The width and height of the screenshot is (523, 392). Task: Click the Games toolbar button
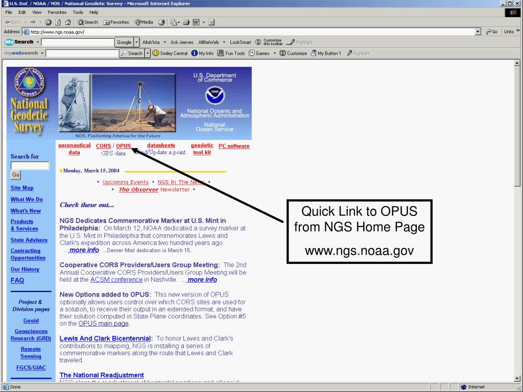tap(259, 53)
